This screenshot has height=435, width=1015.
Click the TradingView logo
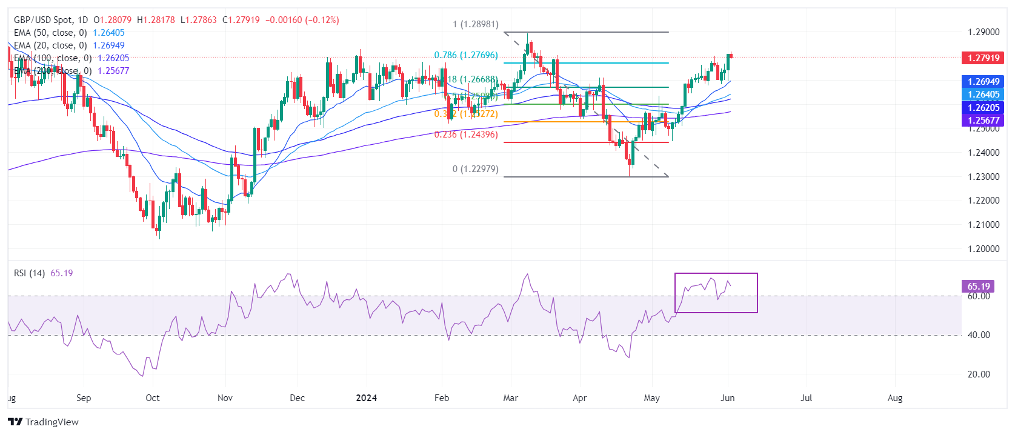pos(44,422)
